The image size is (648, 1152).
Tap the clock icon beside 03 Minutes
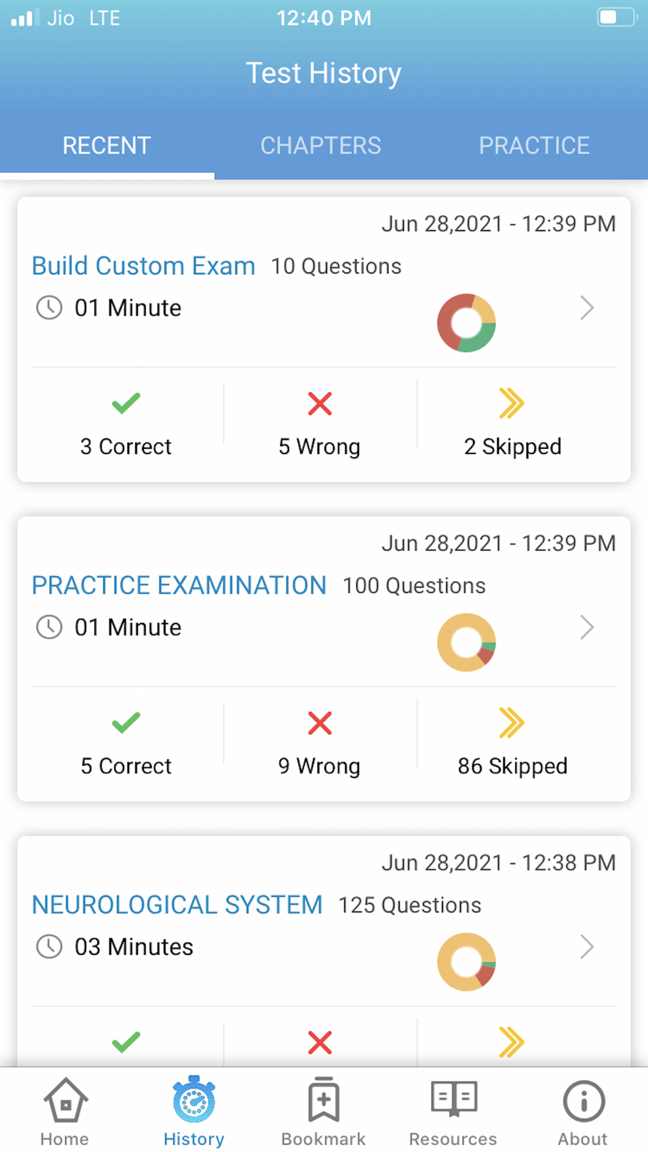tap(49, 947)
